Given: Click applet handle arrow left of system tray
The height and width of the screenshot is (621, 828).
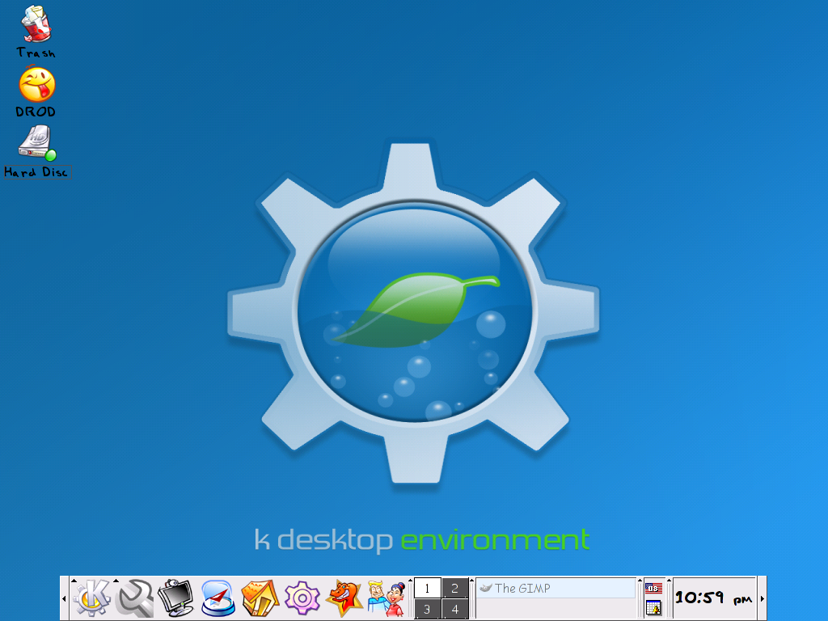Looking at the screenshot, I should pyautogui.click(x=640, y=581).
